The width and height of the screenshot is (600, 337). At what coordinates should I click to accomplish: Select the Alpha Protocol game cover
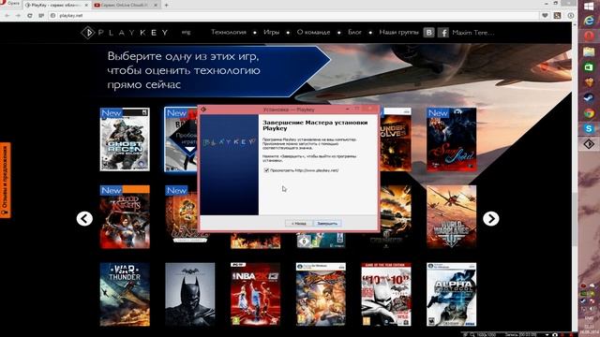452,294
